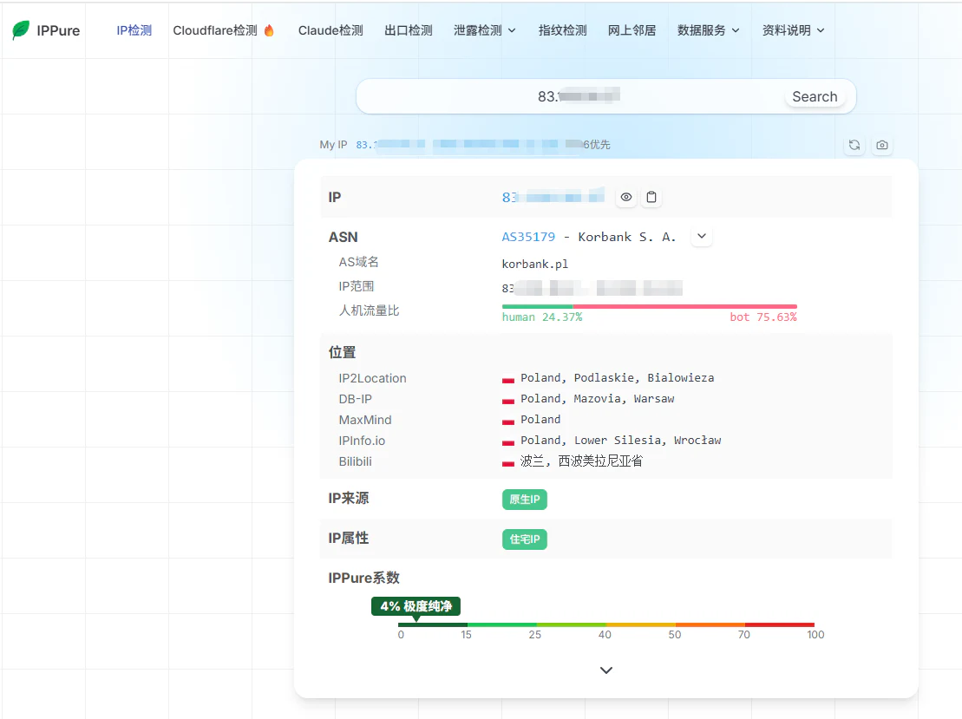The image size is (962, 719).
Task: Toggle IP visibility with the eye icon
Action: (x=625, y=197)
